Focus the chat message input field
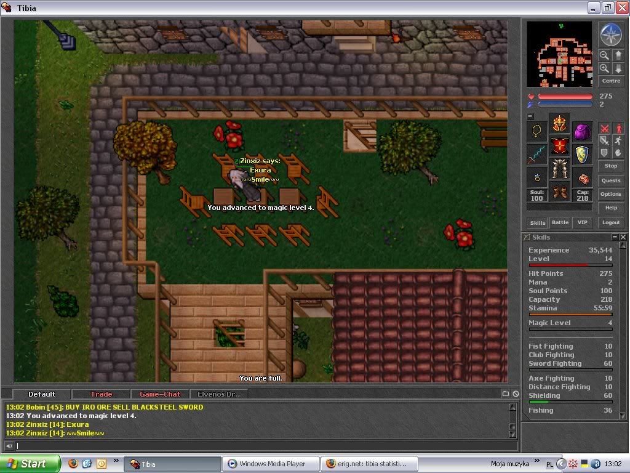 pos(266,446)
